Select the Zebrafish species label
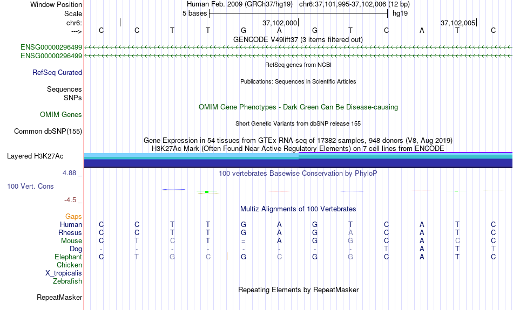The image size is (513, 310). pos(67,281)
